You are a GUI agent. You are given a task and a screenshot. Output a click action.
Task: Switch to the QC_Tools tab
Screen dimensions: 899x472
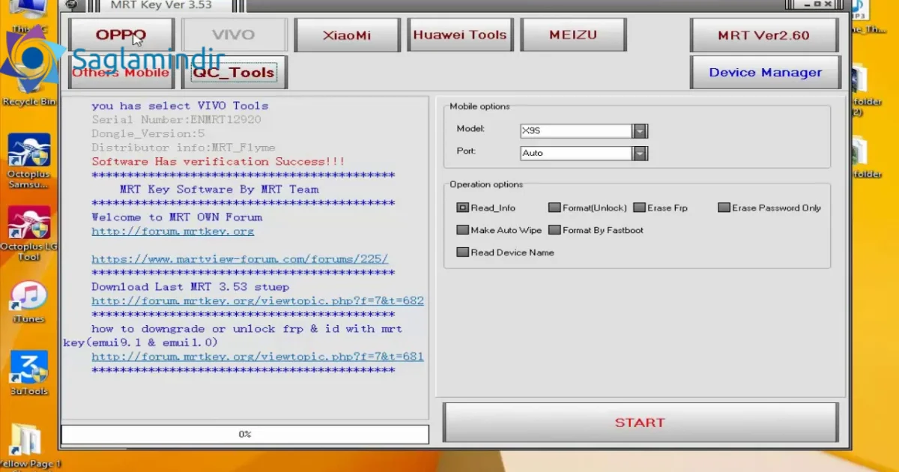[234, 73]
